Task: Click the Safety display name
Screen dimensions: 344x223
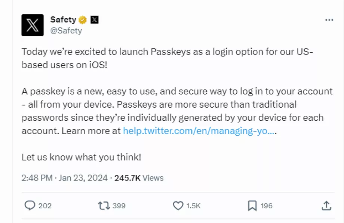Action: (63, 20)
